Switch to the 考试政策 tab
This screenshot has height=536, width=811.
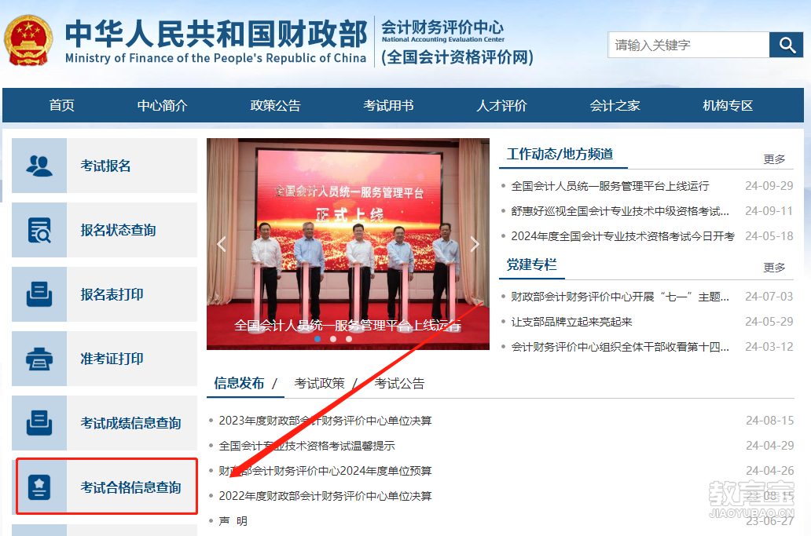[319, 383]
